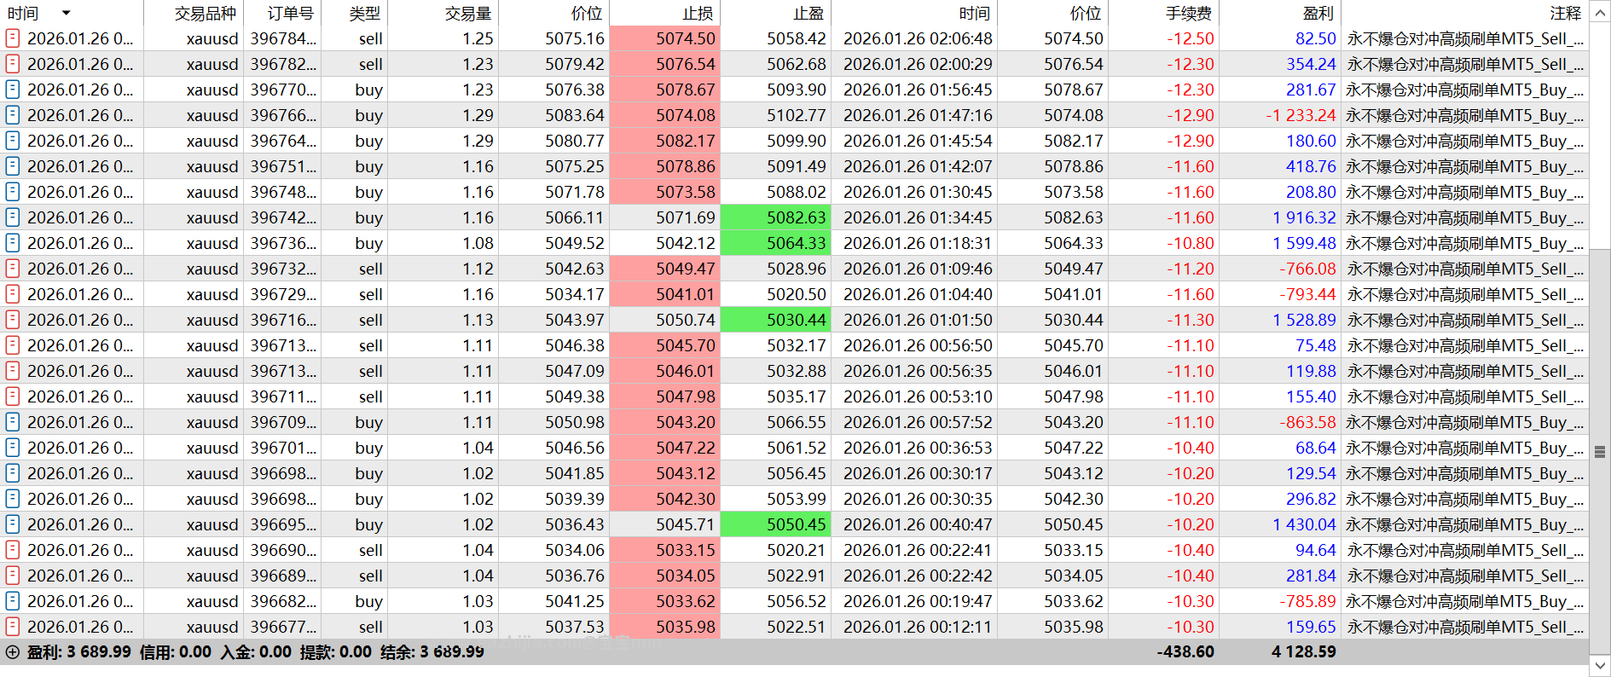Click the sell icon of order 396732 row

(x=13, y=269)
